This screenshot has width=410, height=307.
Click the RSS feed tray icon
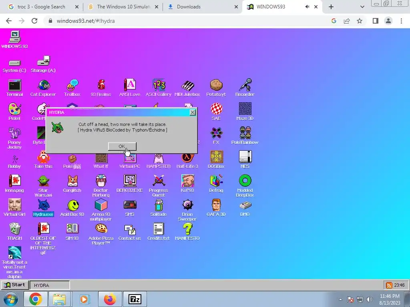[x=389, y=285]
